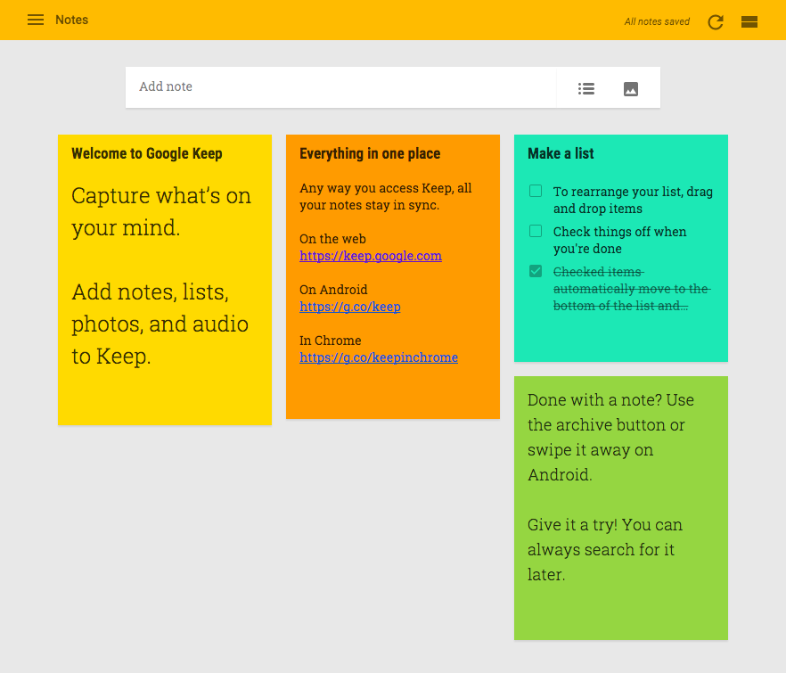Check 'To rearrange your list' item
786x673 pixels.
[x=536, y=191]
